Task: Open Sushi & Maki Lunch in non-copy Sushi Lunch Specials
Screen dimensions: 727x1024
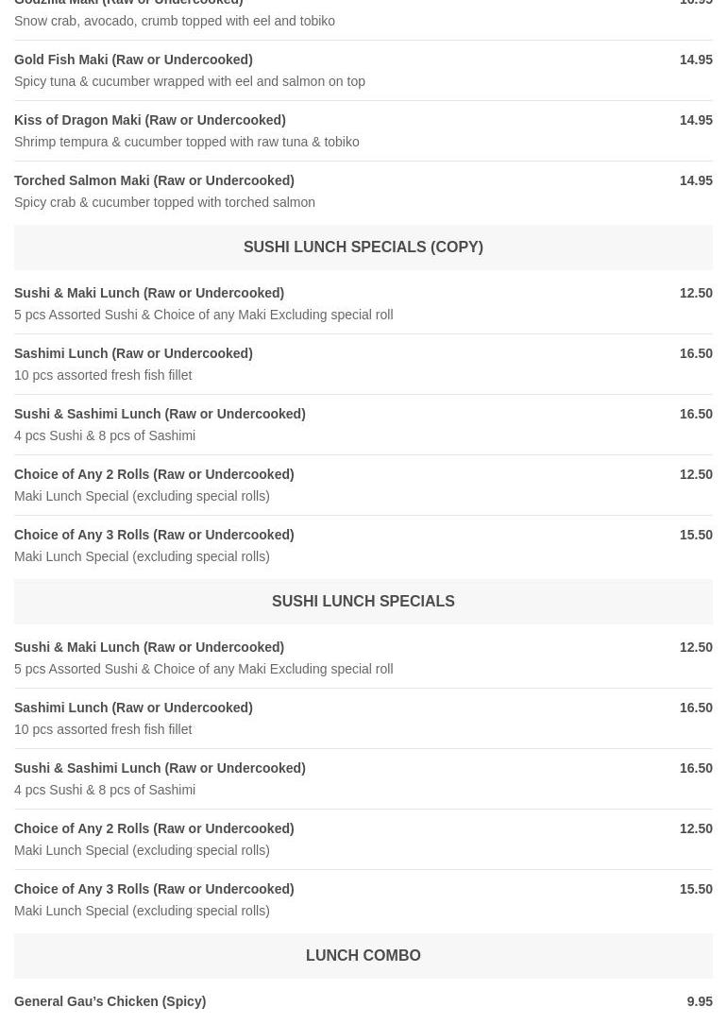Action: point(149,647)
